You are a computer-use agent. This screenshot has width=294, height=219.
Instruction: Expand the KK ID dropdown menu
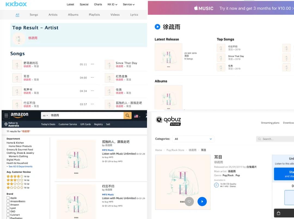pos(112,4)
